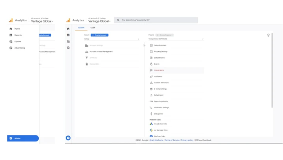Image resolution: width=283 pixels, height=160 pixels.
Task: Open the Property dropdown for Vantage Global
Action: (x=176, y=39)
